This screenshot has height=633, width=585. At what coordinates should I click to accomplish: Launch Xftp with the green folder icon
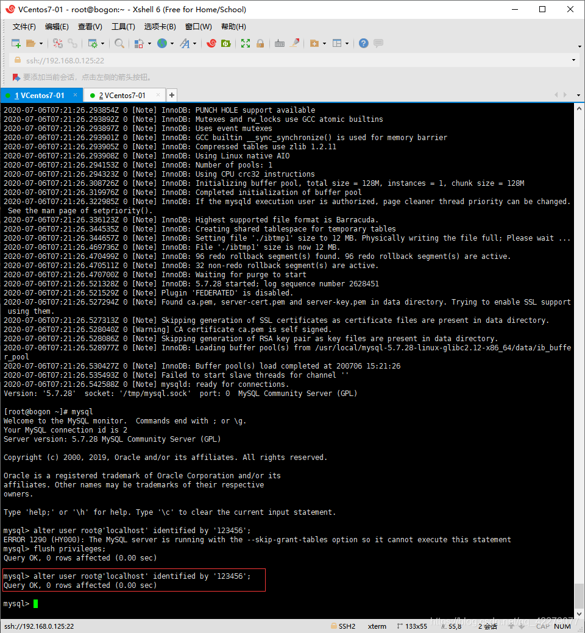pyautogui.click(x=226, y=43)
